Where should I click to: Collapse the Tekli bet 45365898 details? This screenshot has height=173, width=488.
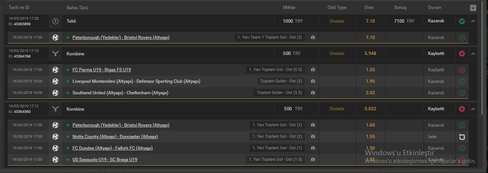(473, 21)
